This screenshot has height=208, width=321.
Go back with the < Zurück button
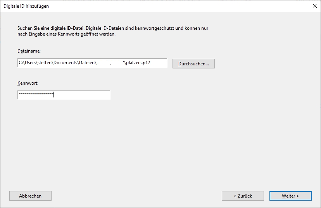[x=243, y=196]
